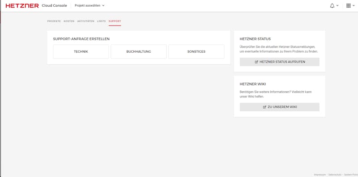
Task: Switch to the Kosten tab
Action: point(69,21)
